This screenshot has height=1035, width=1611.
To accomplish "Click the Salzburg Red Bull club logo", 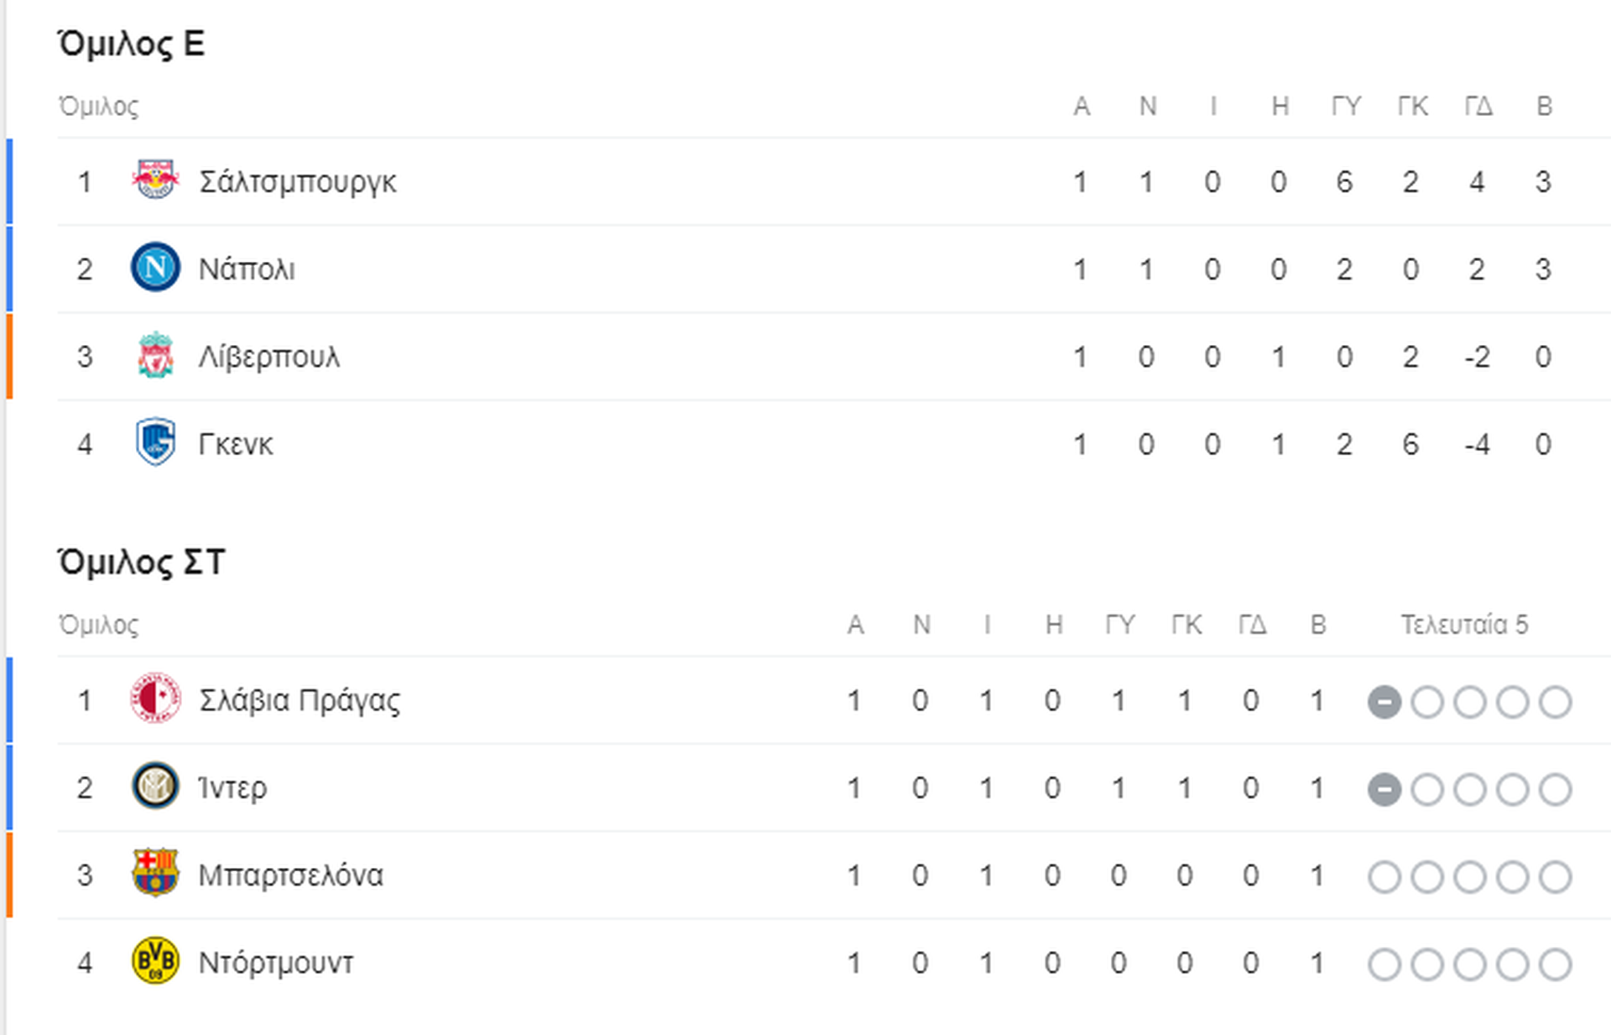I will click(x=155, y=180).
